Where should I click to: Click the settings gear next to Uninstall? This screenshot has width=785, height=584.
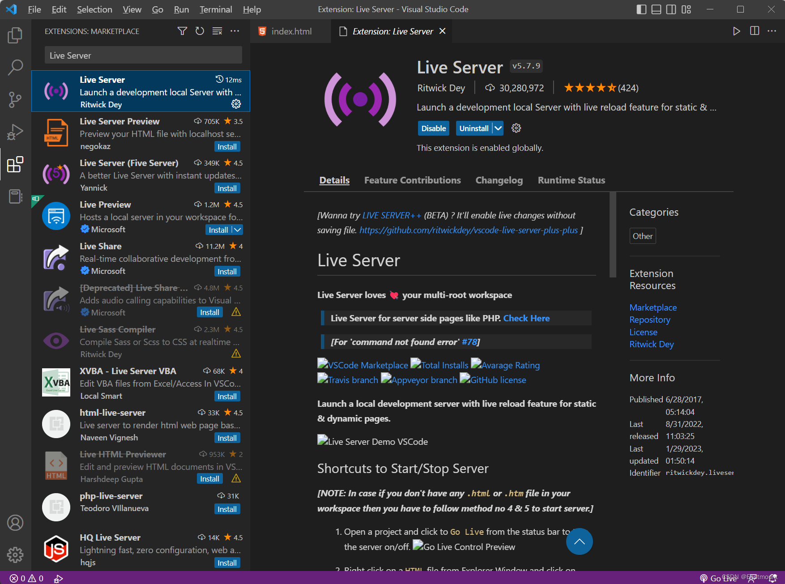click(x=516, y=128)
